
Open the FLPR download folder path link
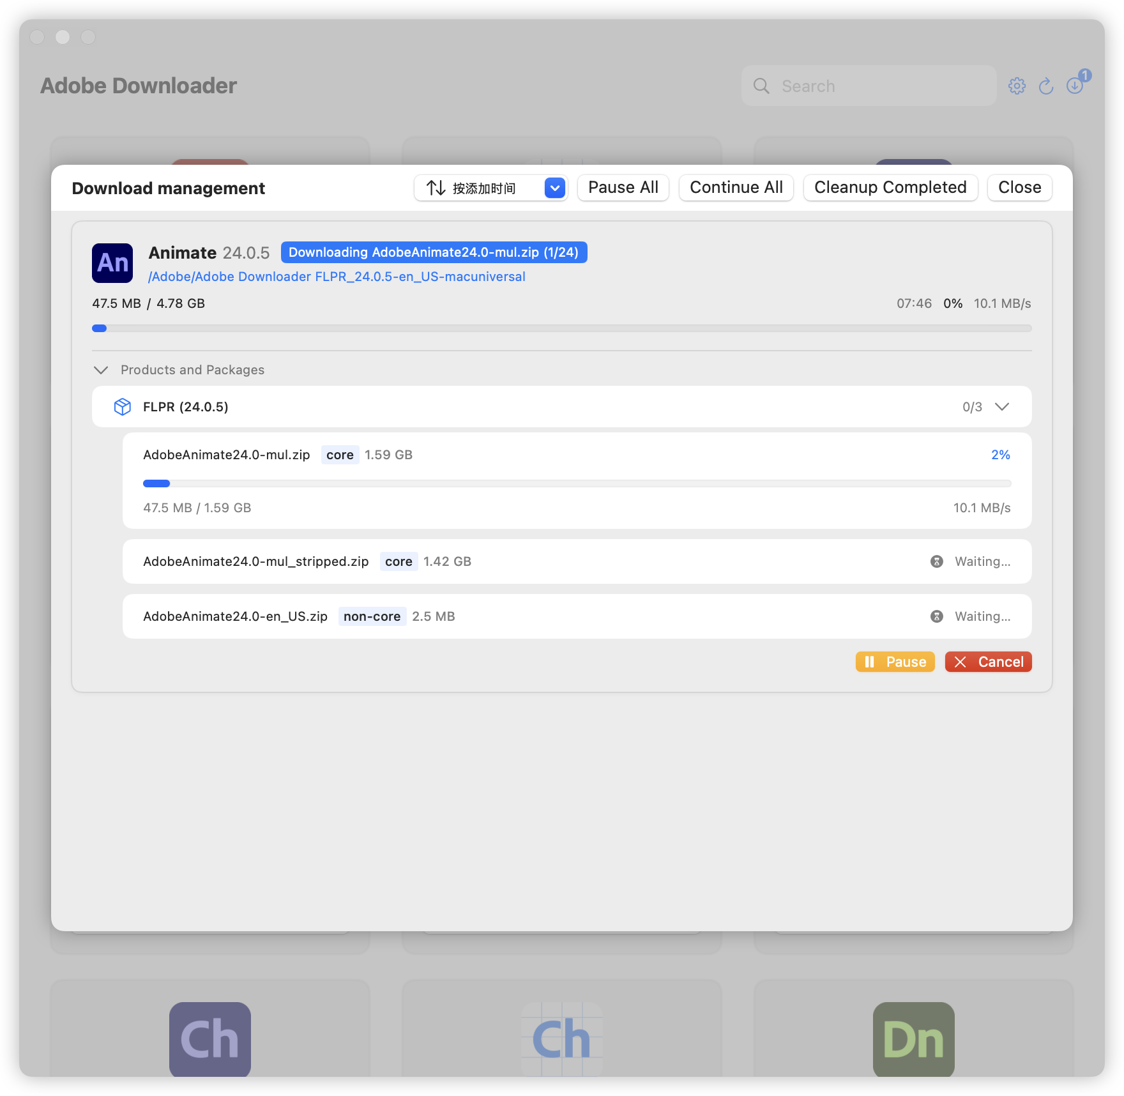pyautogui.click(x=337, y=276)
